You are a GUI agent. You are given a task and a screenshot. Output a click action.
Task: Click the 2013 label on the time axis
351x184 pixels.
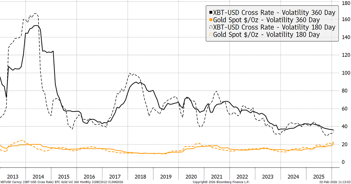click(13, 177)
